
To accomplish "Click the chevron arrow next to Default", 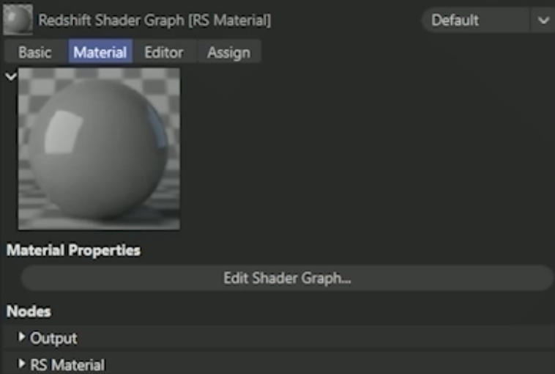I will pyautogui.click(x=543, y=21).
